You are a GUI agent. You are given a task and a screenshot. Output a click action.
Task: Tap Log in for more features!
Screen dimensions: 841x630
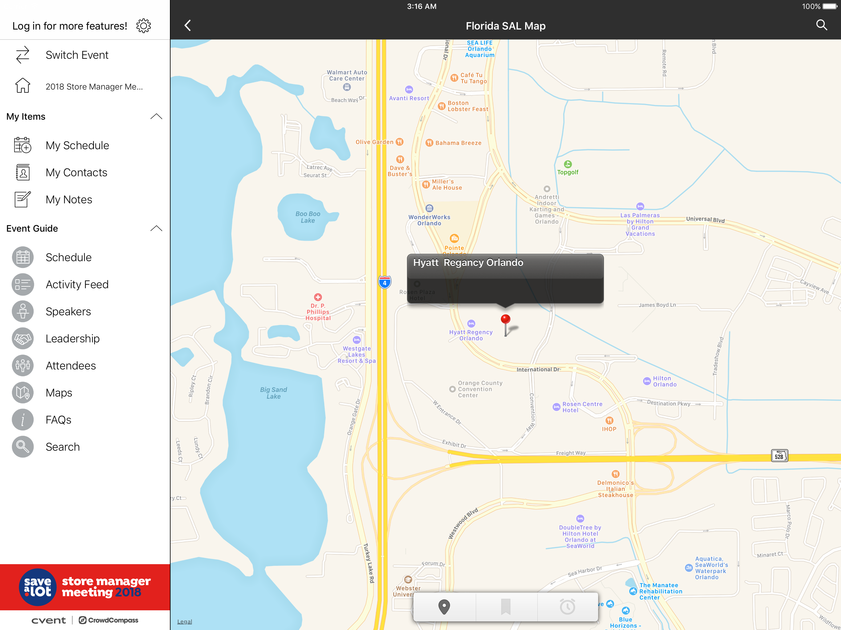click(x=70, y=26)
